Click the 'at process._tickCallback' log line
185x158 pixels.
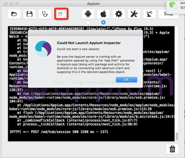pyautogui.click(x=77, y=124)
